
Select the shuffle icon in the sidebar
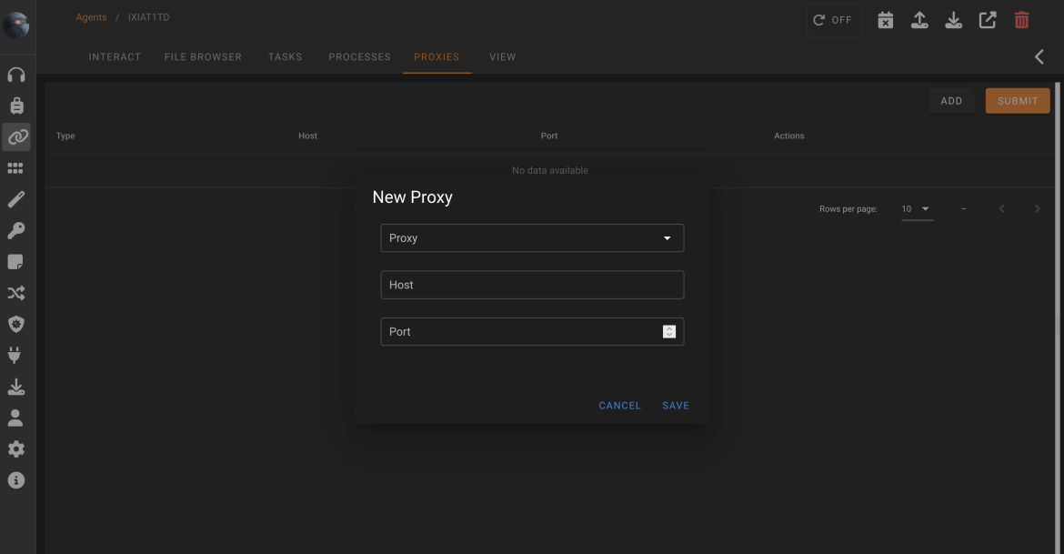pyautogui.click(x=16, y=292)
